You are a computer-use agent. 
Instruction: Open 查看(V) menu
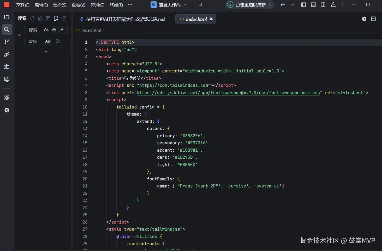coord(79,5)
